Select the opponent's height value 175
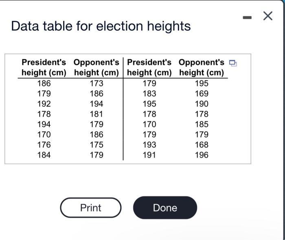The image size is (285, 240). [x=96, y=145]
